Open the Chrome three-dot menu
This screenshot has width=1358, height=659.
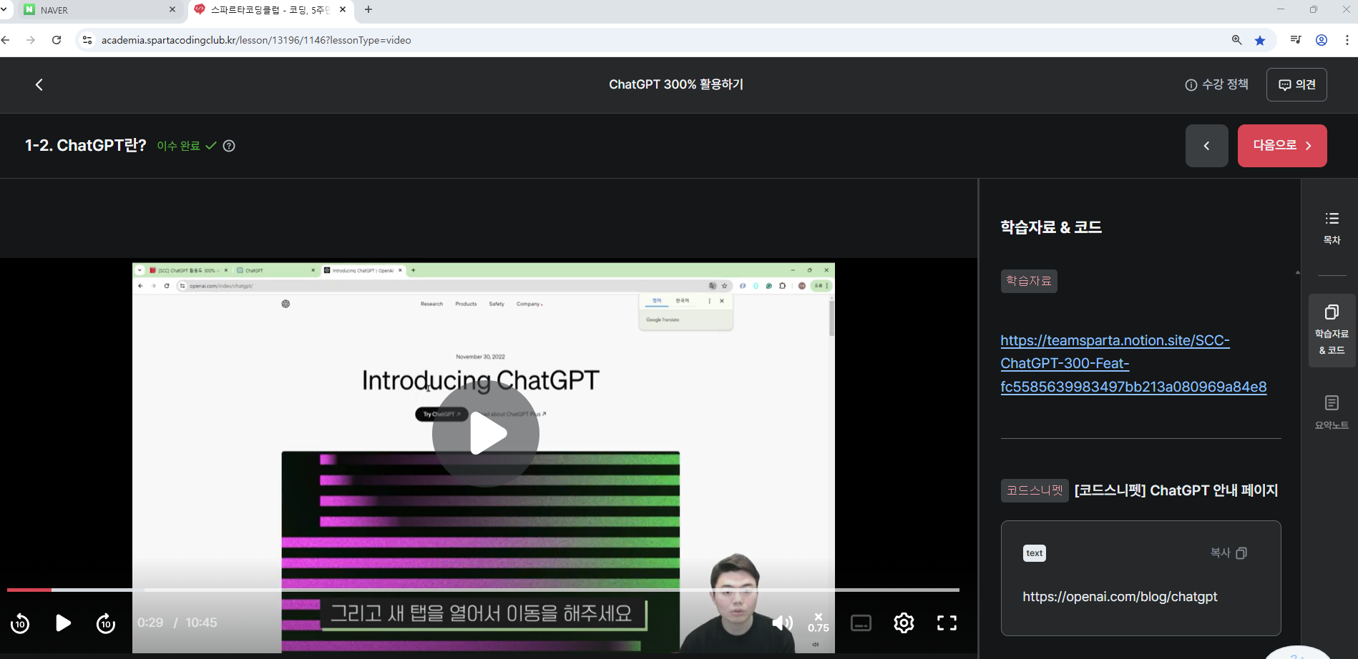point(1347,40)
